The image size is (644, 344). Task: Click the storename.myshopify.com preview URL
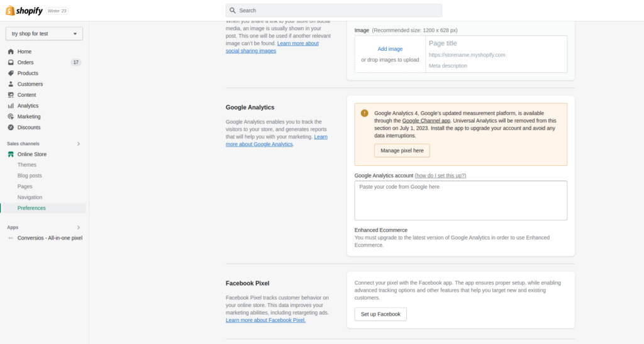(x=467, y=55)
